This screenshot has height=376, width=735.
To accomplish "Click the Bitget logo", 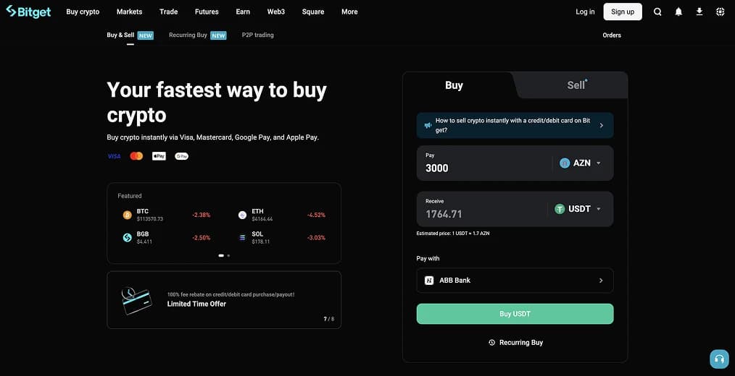I will [28, 12].
